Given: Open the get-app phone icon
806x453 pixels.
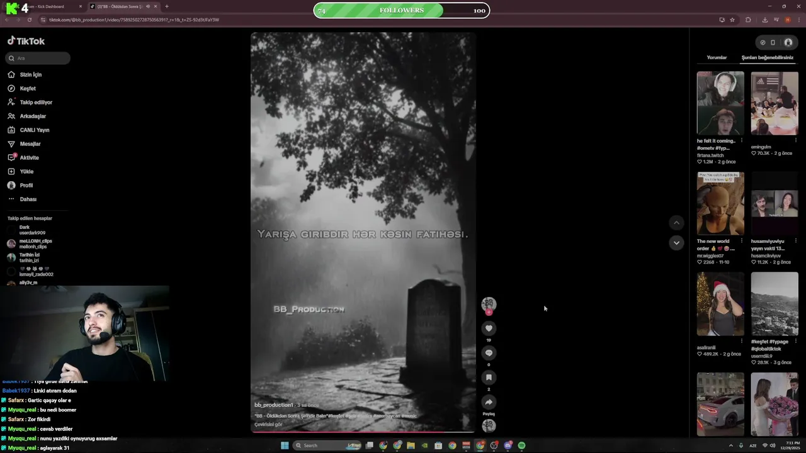Looking at the screenshot, I should pyautogui.click(x=773, y=43).
